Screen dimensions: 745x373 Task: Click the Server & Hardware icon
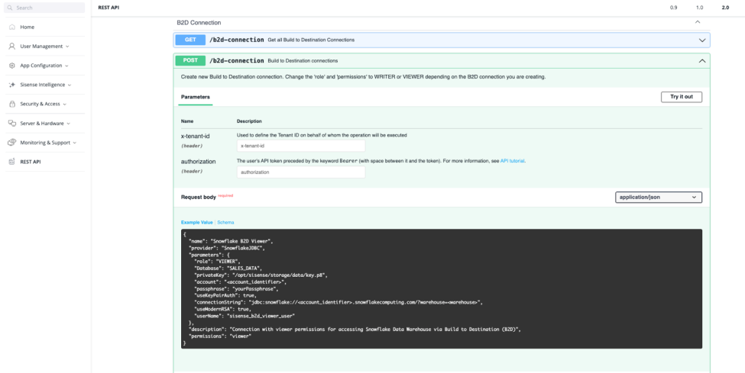(12, 123)
